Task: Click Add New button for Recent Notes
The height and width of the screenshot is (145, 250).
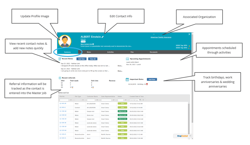Action: [x=81, y=59]
